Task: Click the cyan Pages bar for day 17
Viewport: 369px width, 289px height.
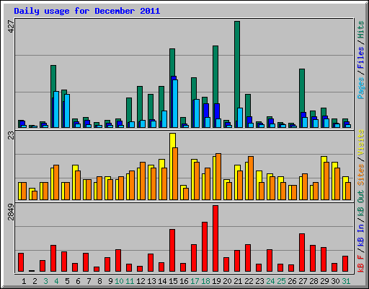Action: click(197, 113)
